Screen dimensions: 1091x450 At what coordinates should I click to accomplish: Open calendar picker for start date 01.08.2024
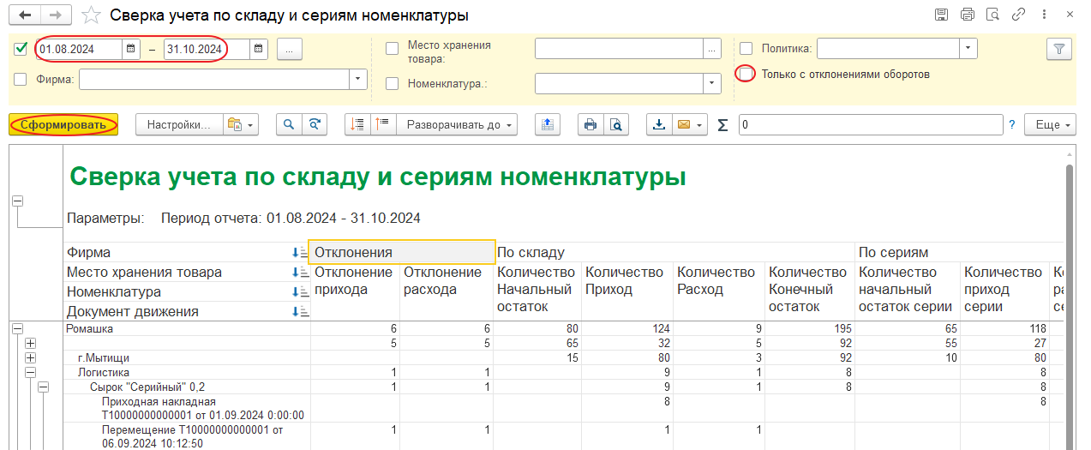131,50
